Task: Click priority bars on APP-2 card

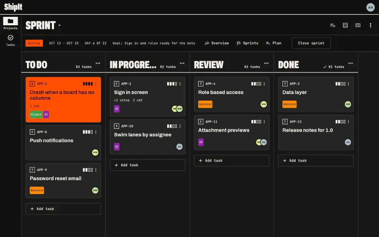Action: click(x=88, y=84)
